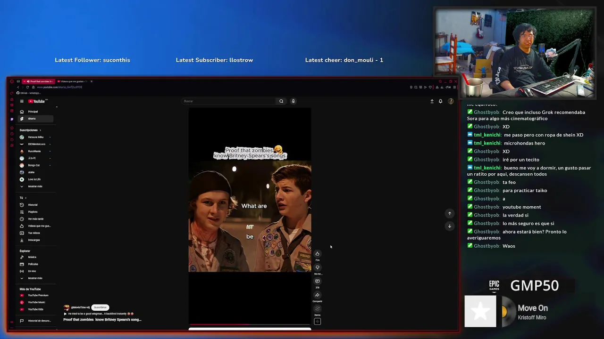The height and width of the screenshot is (339, 604).
Task: Switch to 'Proof that zombies' browser tab
Action: pos(39,81)
